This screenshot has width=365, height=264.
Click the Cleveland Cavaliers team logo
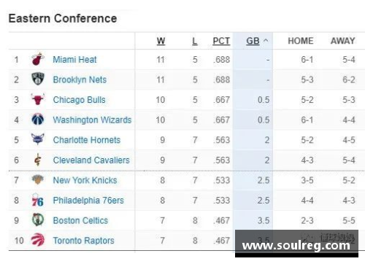point(38,160)
